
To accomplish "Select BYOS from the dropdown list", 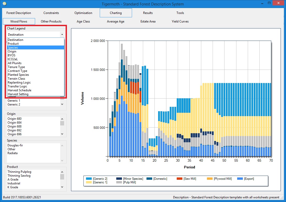I will (36, 55).
